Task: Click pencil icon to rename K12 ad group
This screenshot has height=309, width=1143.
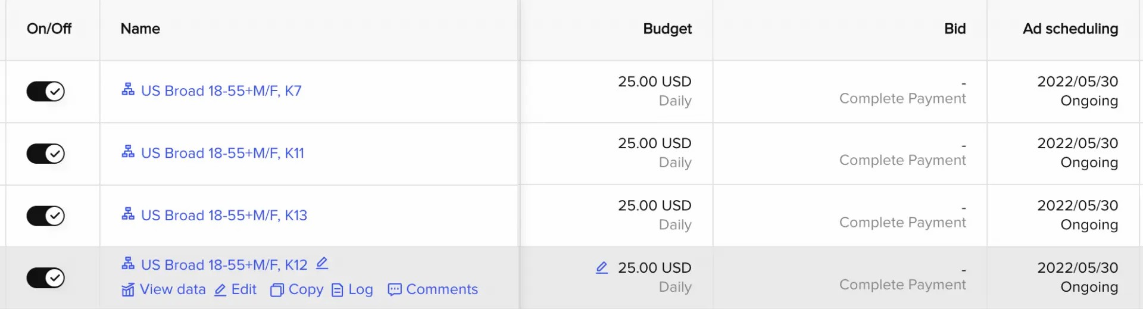Action: (322, 263)
